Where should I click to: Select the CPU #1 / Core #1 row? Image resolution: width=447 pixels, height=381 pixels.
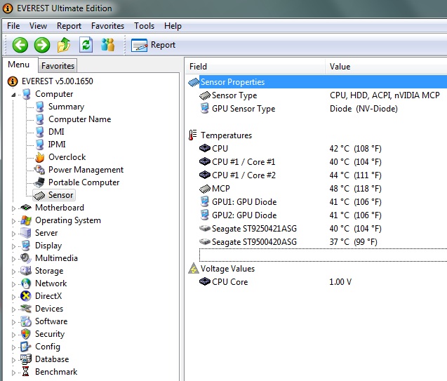323,162
